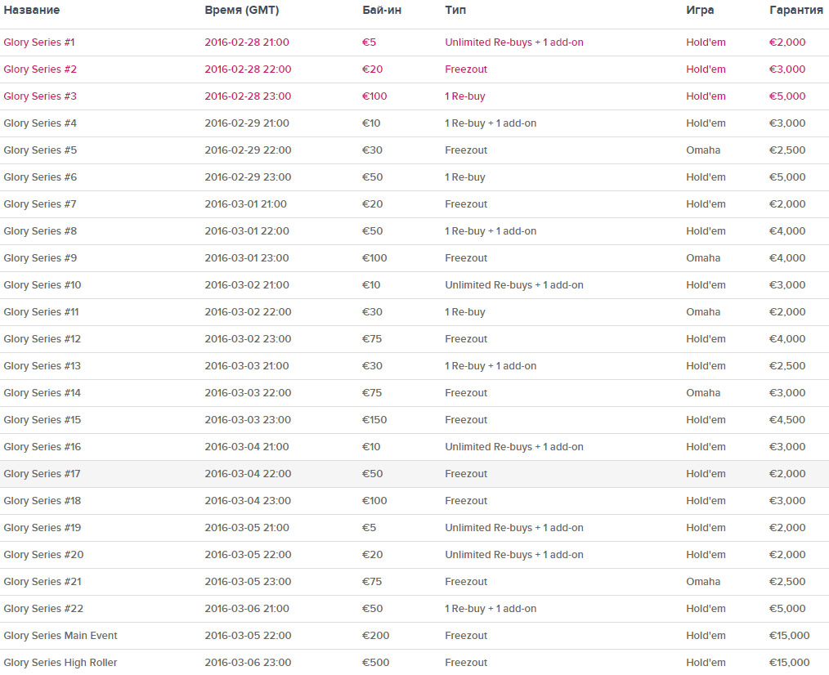
Task: Click the 2016-03-04 21:00 time cell
Action: [x=247, y=447]
